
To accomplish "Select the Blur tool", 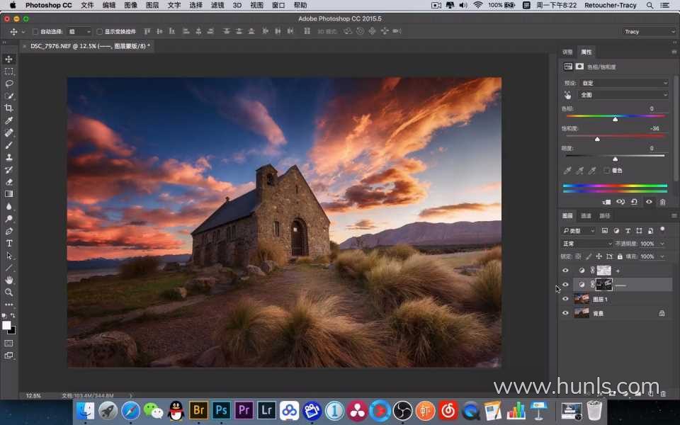I will [x=8, y=206].
